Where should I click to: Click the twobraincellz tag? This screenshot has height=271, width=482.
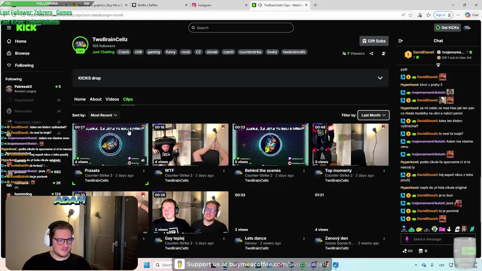click(294, 52)
